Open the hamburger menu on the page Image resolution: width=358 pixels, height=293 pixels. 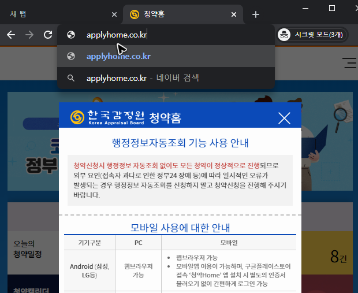(350, 63)
